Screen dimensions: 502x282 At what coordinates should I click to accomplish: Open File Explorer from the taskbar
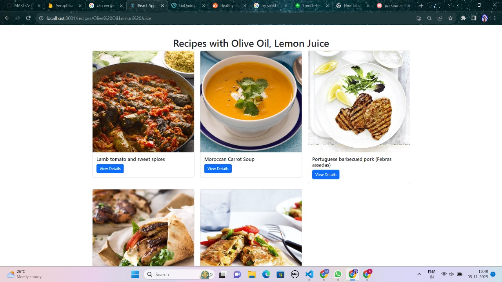[251, 274]
